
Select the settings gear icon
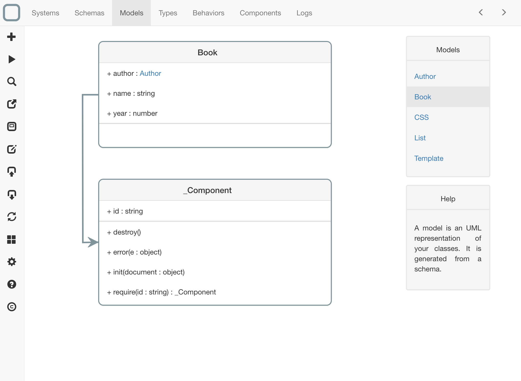(x=11, y=261)
